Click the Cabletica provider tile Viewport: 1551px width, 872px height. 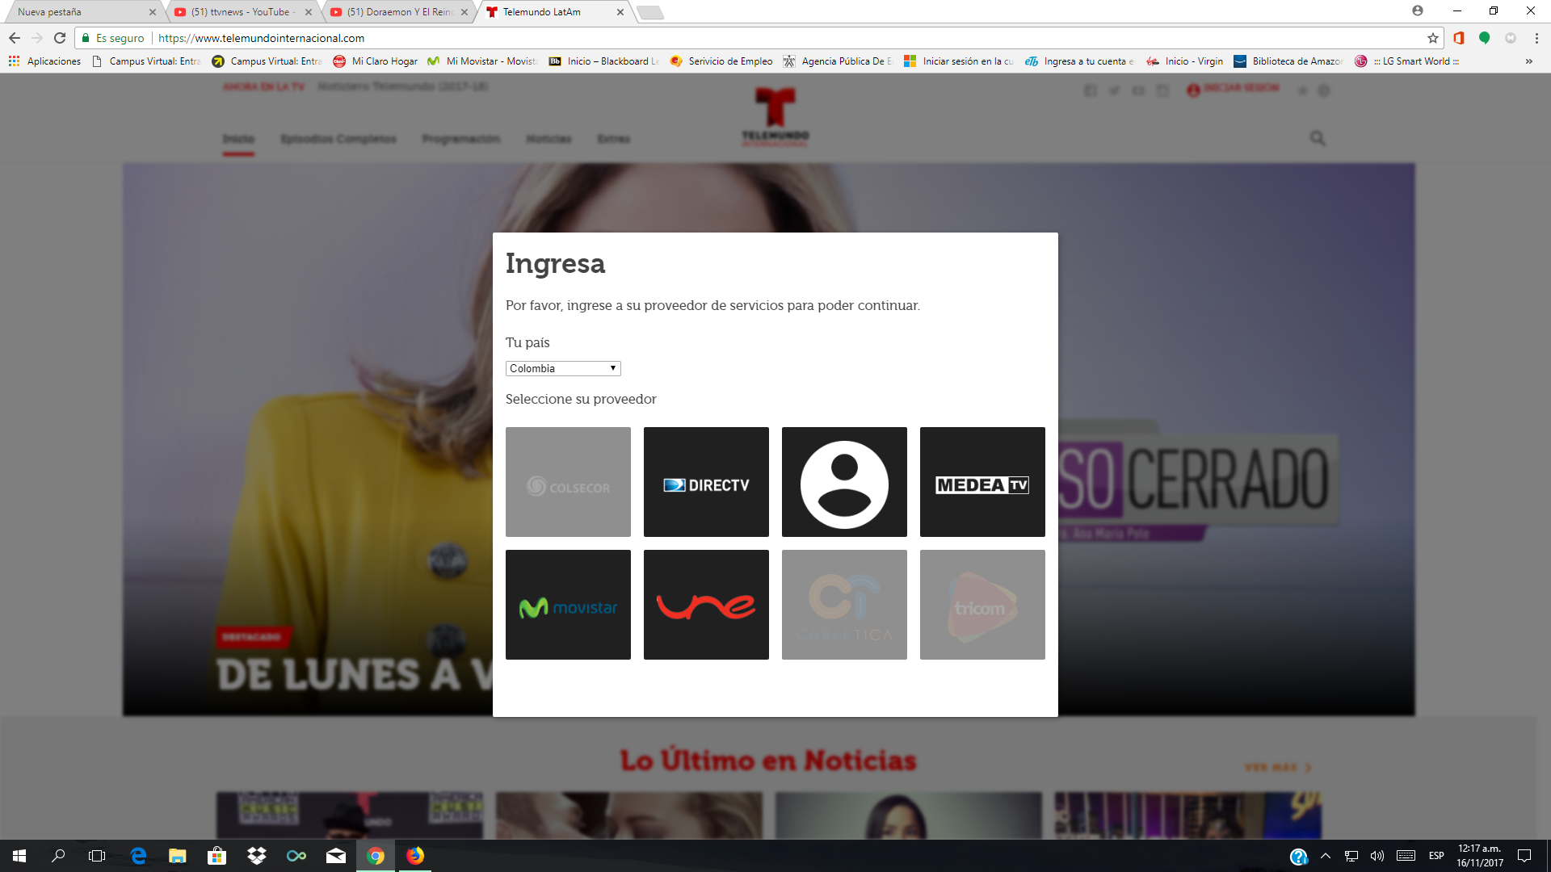point(844,605)
